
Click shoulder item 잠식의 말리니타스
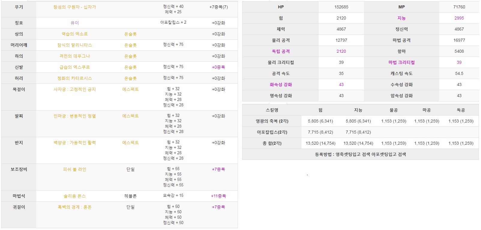pos(75,45)
